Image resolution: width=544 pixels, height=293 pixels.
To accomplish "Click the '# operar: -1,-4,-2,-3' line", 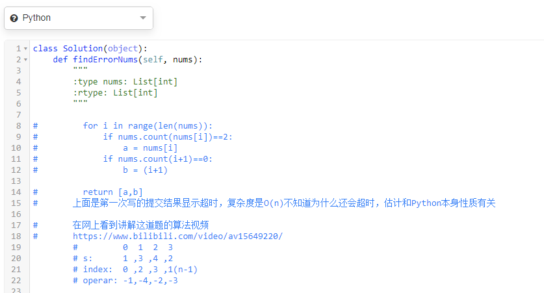I will [x=125, y=281].
